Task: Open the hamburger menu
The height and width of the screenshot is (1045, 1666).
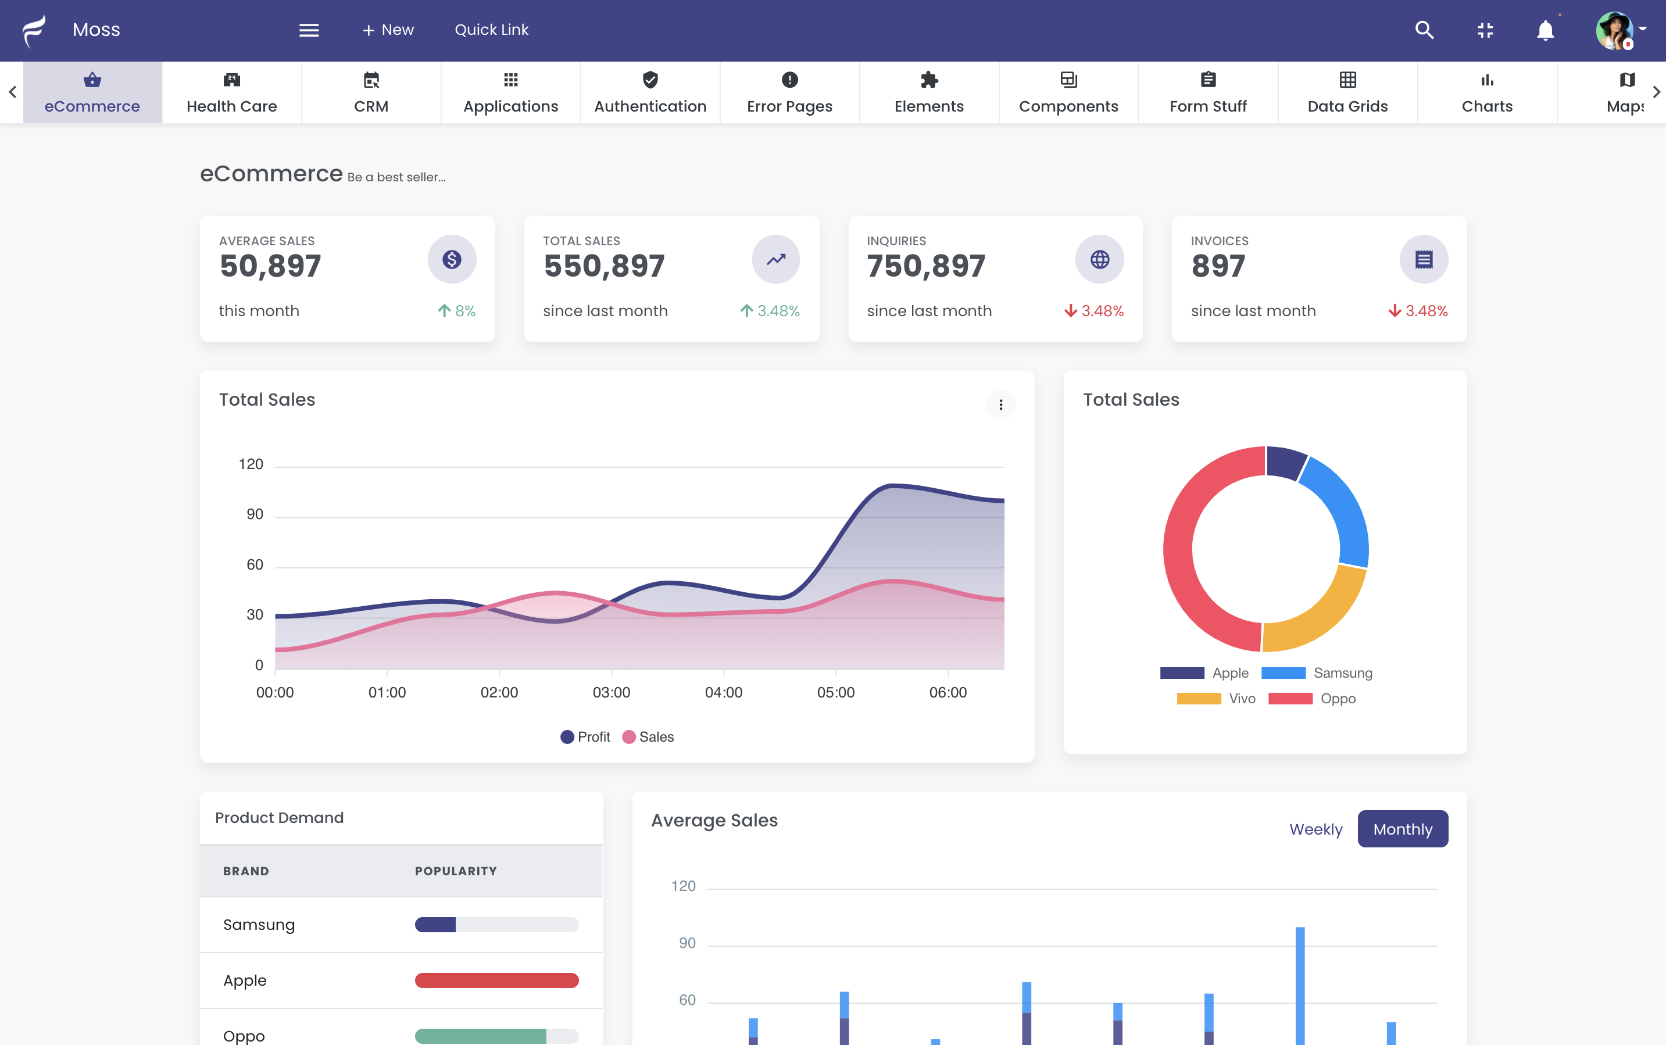Action: [308, 30]
